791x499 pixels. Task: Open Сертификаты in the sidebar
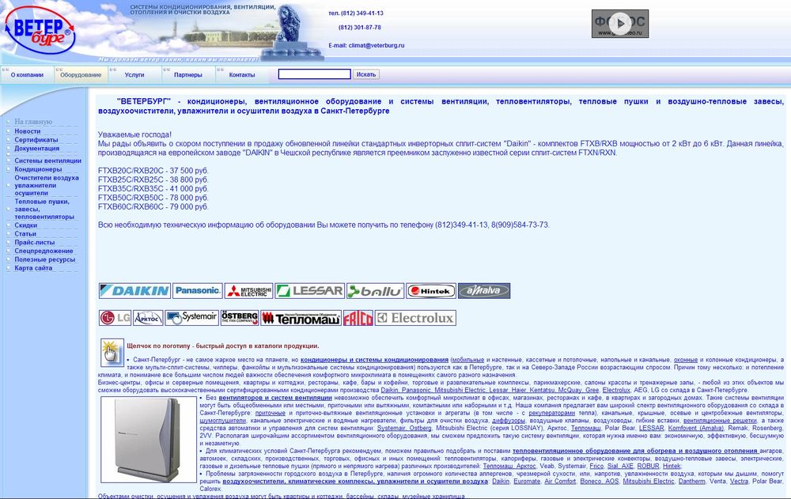[x=36, y=140]
